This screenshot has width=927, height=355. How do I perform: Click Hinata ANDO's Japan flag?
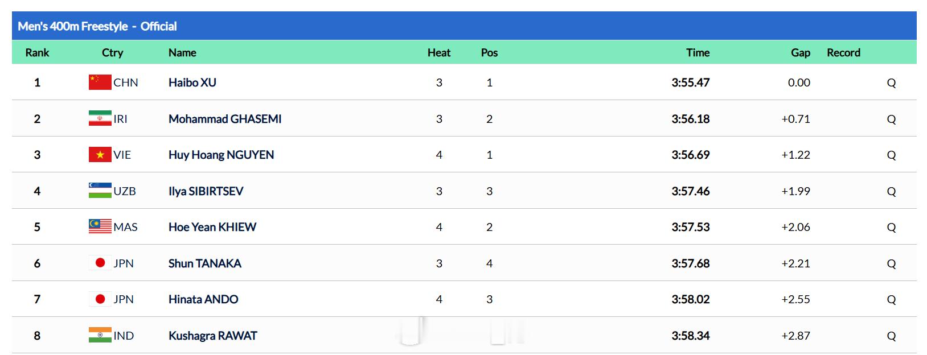[x=100, y=299]
